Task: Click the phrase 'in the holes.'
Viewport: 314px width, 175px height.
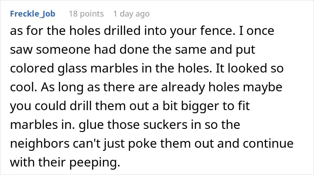Action: (x=177, y=68)
